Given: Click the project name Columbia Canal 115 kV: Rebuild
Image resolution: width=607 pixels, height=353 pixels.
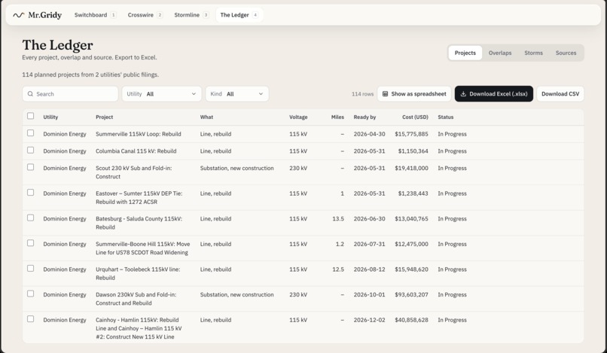Looking at the screenshot, I should [x=136, y=151].
